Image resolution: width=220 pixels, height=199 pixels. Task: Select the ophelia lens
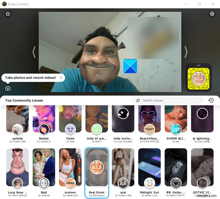18,124
